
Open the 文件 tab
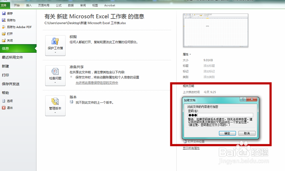[4, 5]
